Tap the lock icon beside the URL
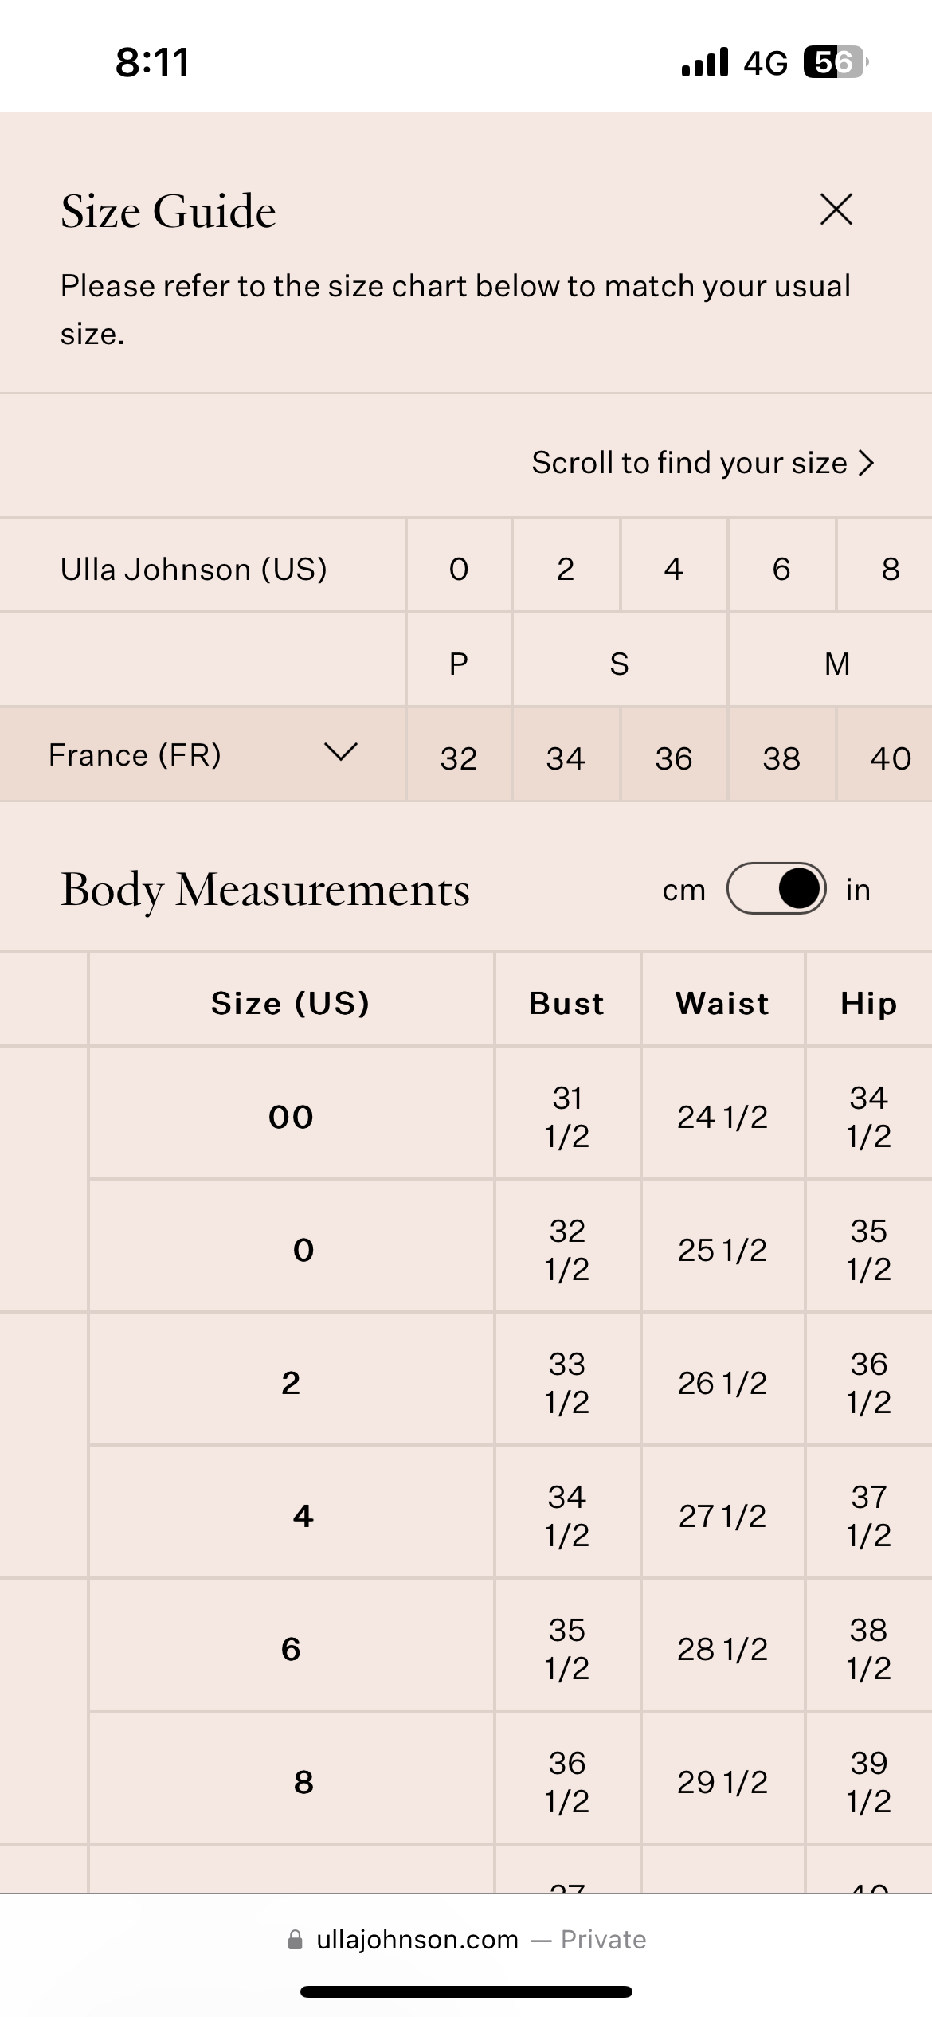Screen dimensions: 932x2017 [x=296, y=1940]
